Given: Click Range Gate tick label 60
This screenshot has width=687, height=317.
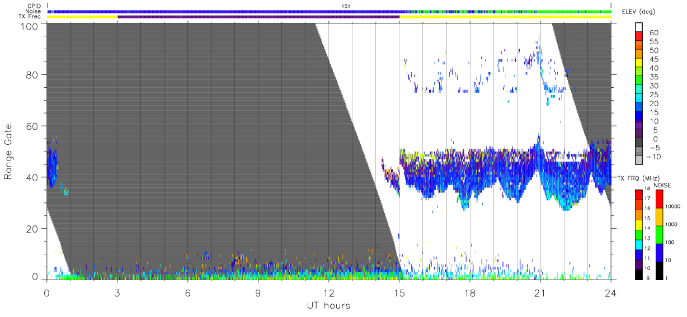Looking at the screenshot, I should click(x=33, y=126).
